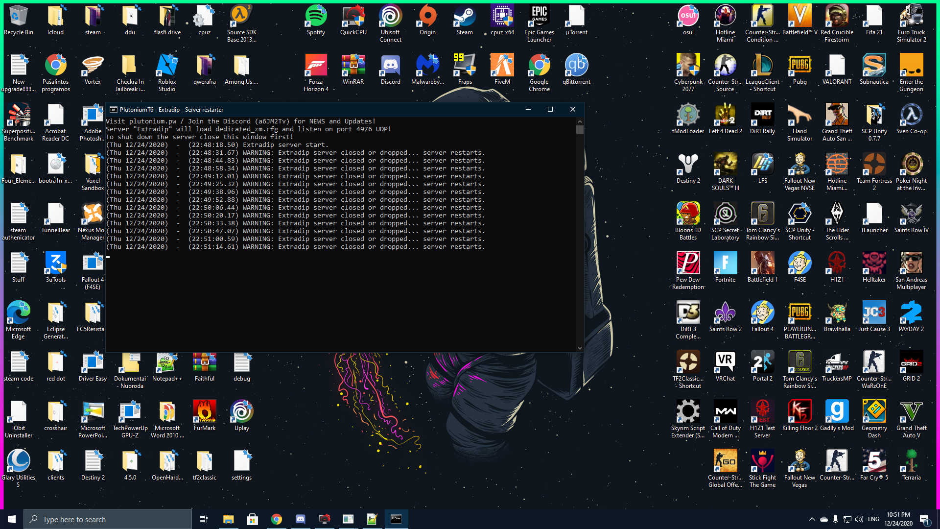Open Task View on the taskbar
The height and width of the screenshot is (529, 940).
coord(204,519)
